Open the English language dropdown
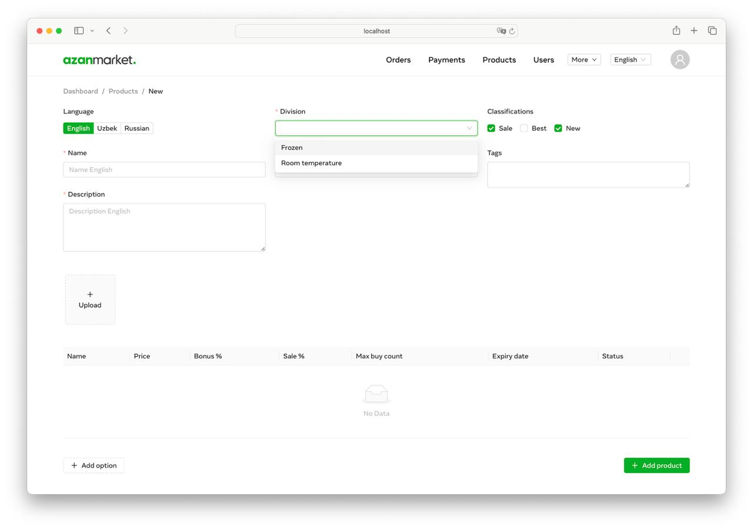This screenshot has height=530, width=753. click(629, 59)
